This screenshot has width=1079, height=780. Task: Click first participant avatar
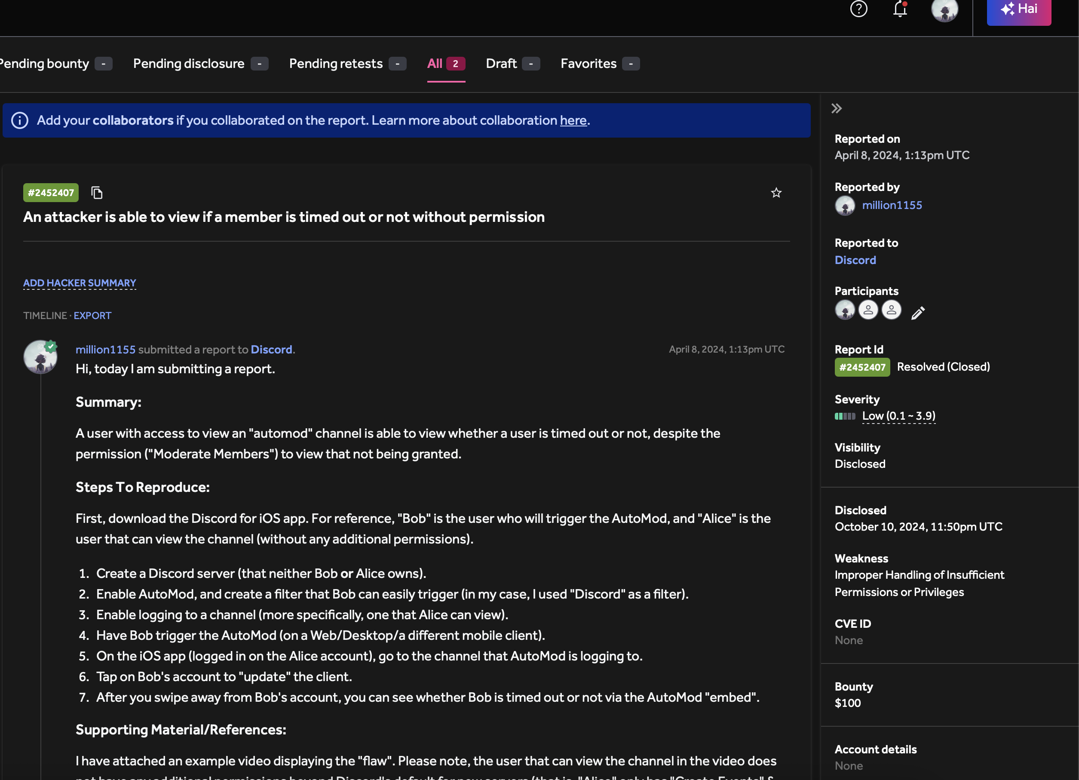point(845,310)
